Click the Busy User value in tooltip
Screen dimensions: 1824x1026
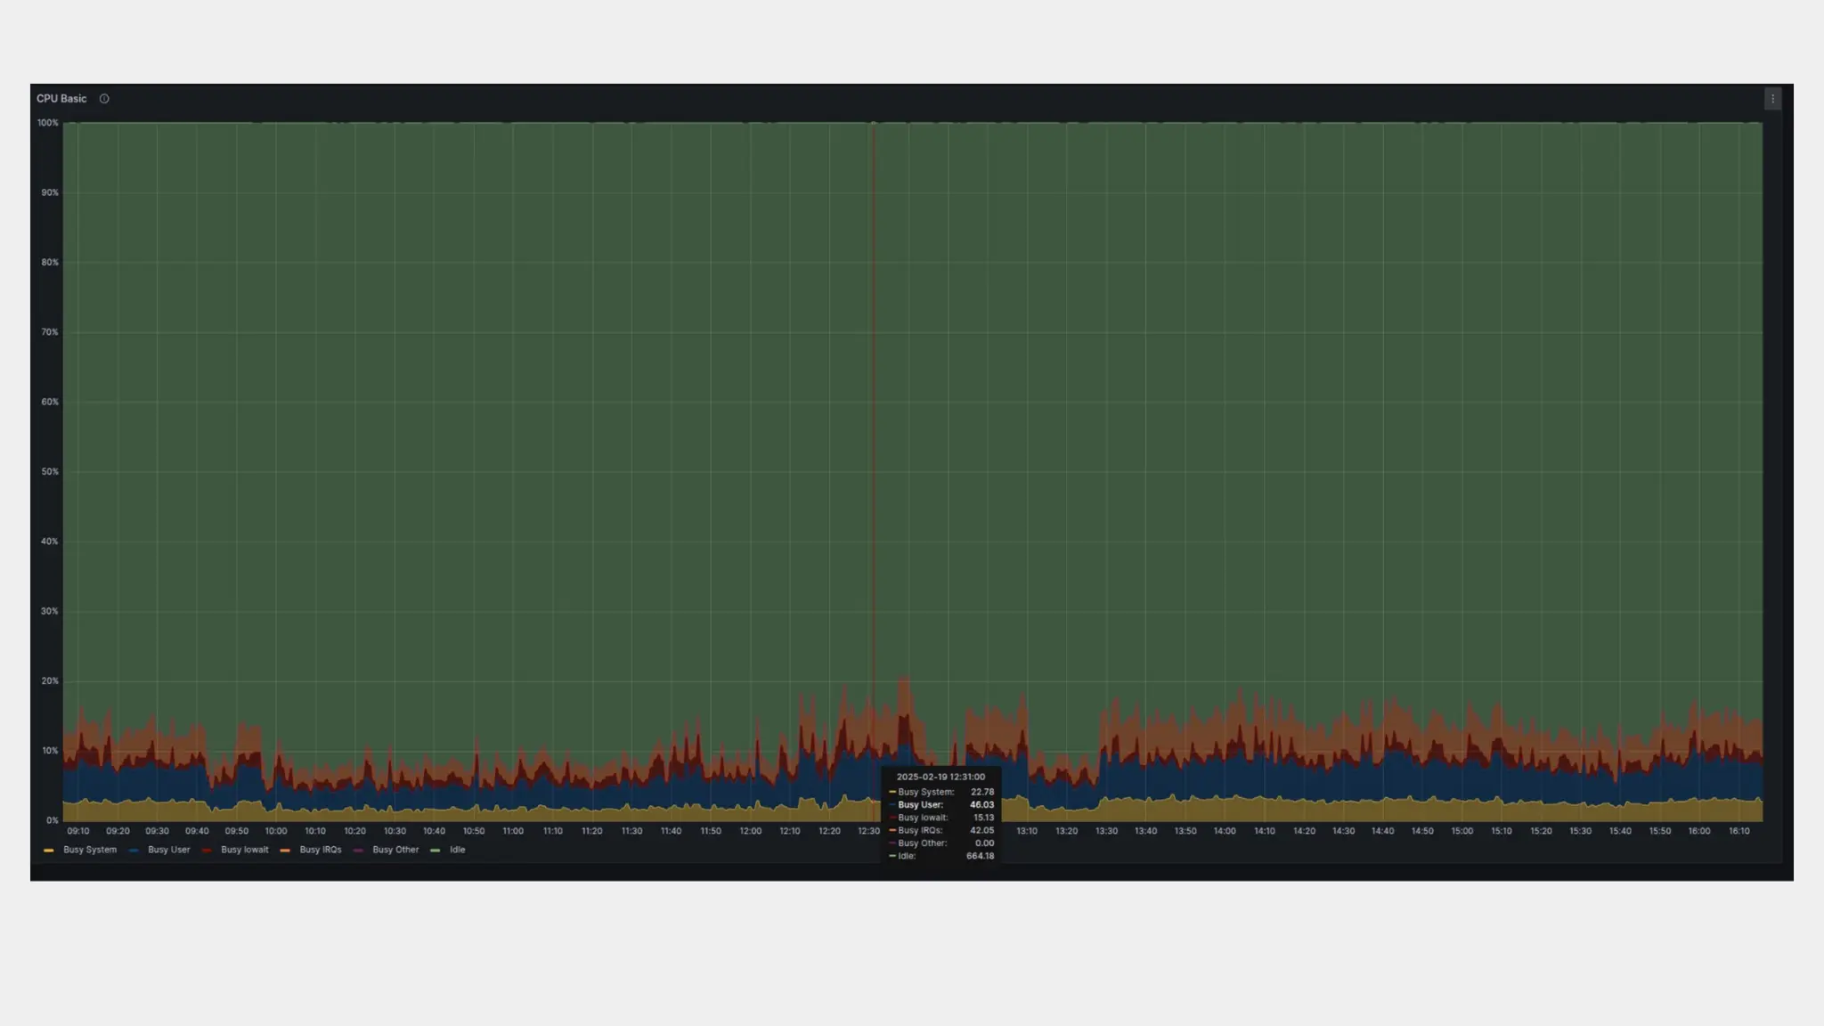pos(981,804)
